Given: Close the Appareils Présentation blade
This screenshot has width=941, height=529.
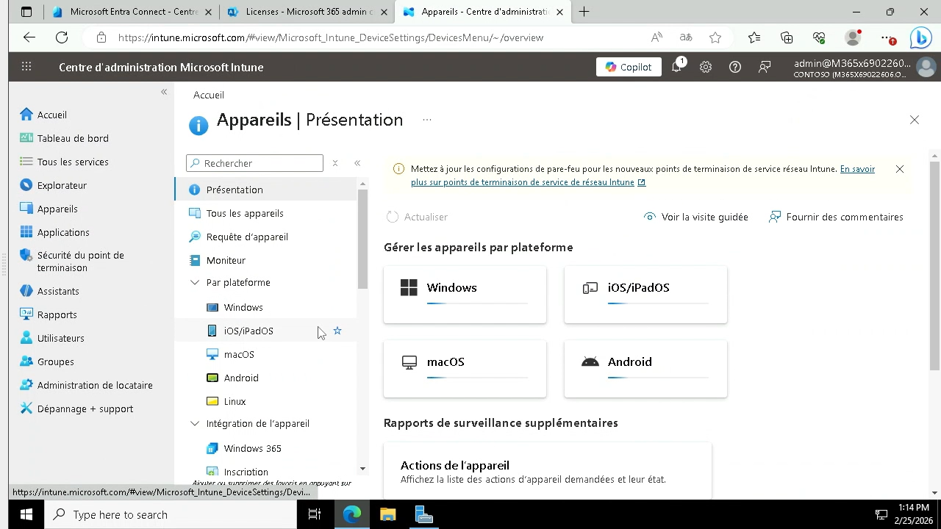Looking at the screenshot, I should click(x=915, y=120).
